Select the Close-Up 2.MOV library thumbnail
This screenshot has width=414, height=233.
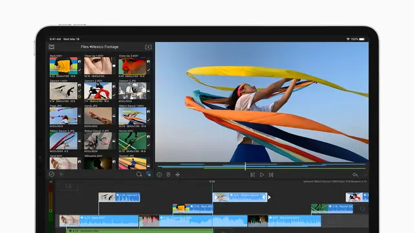pyautogui.click(x=132, y=66)
